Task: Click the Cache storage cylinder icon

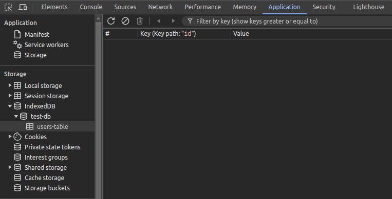Action: pos(17,178)
